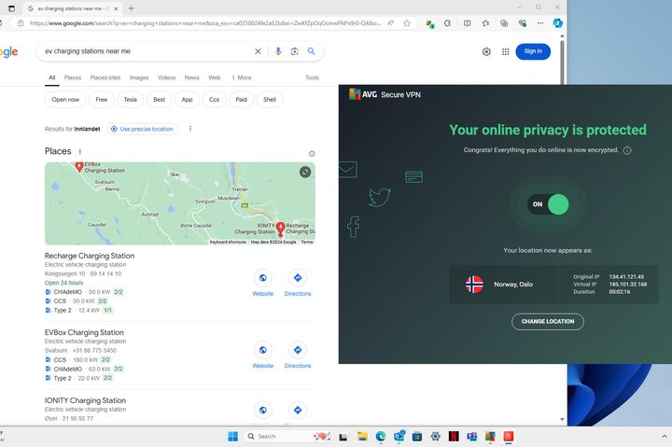Open info icon next to encrypted message
Screen dimensions: 672x447
coord(627,150)
